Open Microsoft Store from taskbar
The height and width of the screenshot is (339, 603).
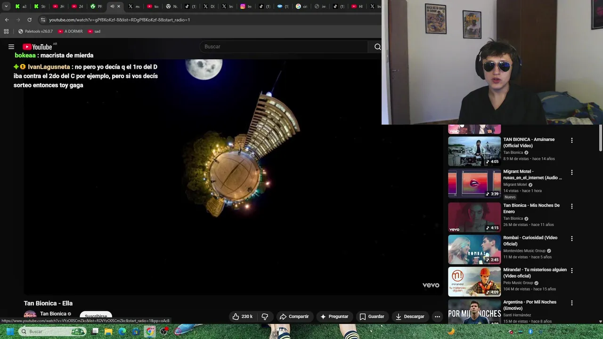click(136, 331)
